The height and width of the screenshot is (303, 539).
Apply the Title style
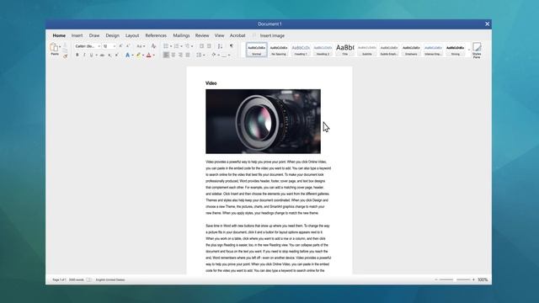click(x=344, y=50)
